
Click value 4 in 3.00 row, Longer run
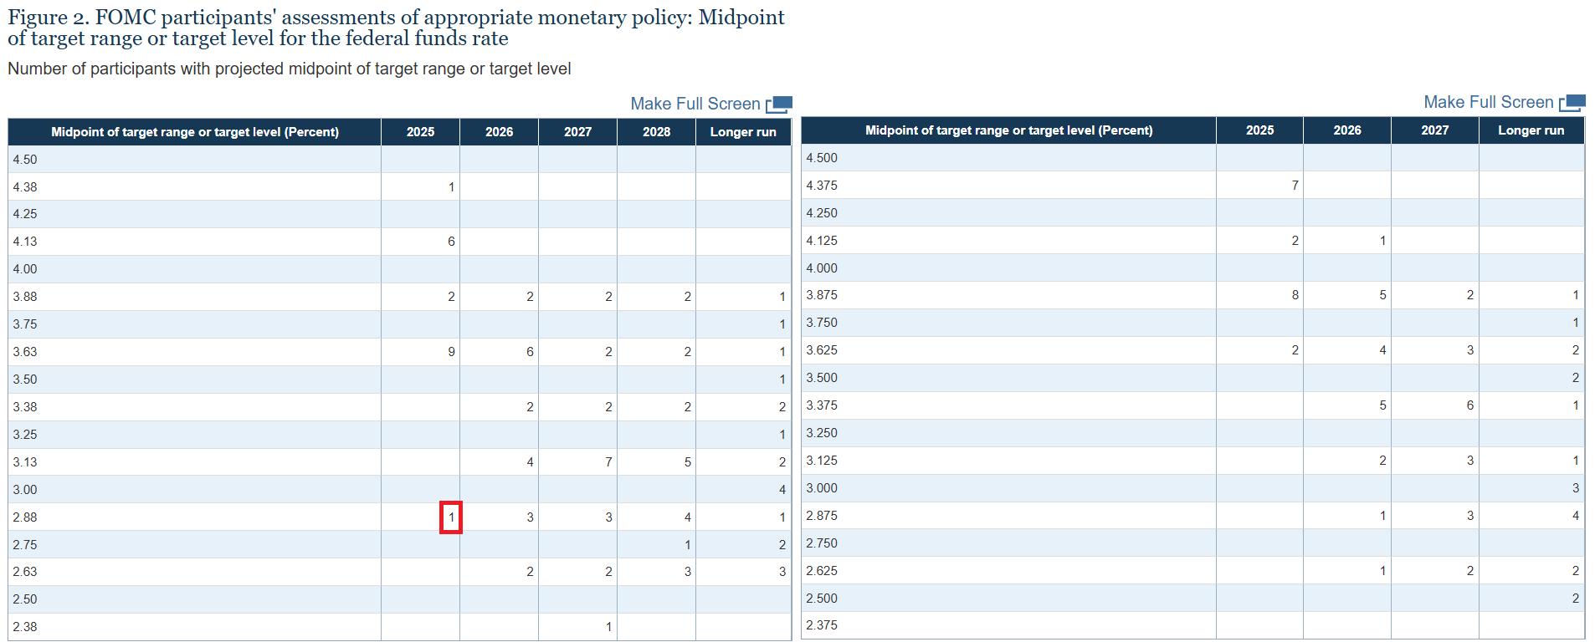782,490
